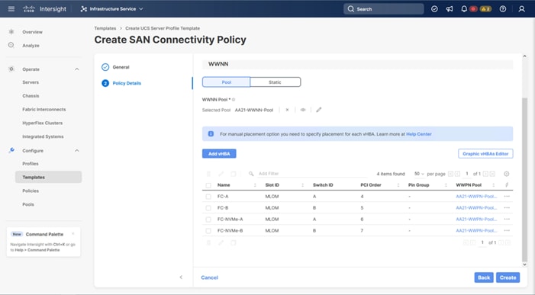This screenshot has width=535, height=295.
Task: Go to Fabric Interconnects in sidebar
Action: pyautogui.click(x=44, y=109)
